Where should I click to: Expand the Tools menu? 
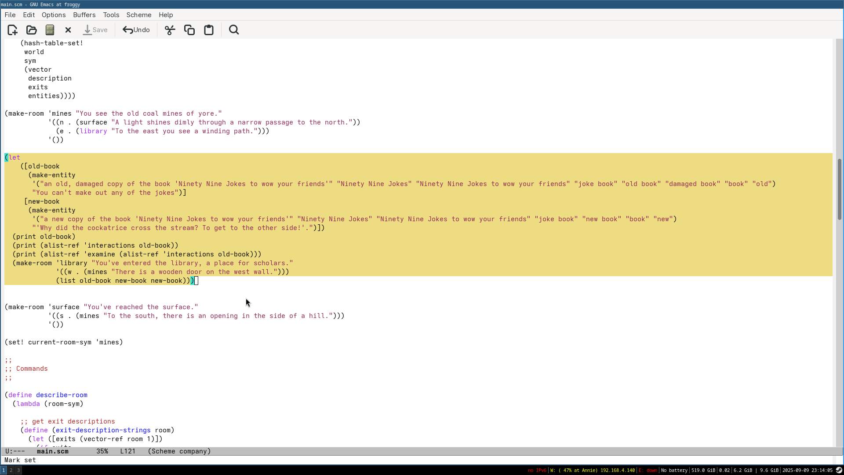pyautogui.click(x=111, y=15)
